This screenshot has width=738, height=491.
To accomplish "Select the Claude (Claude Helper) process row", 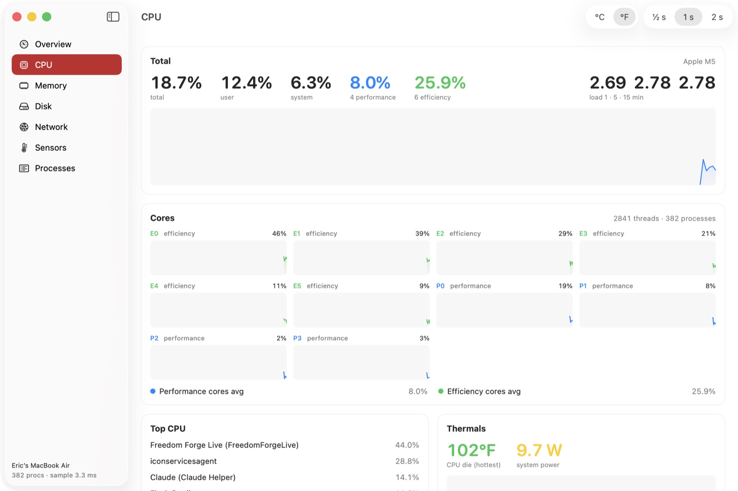I will point(285,477).
